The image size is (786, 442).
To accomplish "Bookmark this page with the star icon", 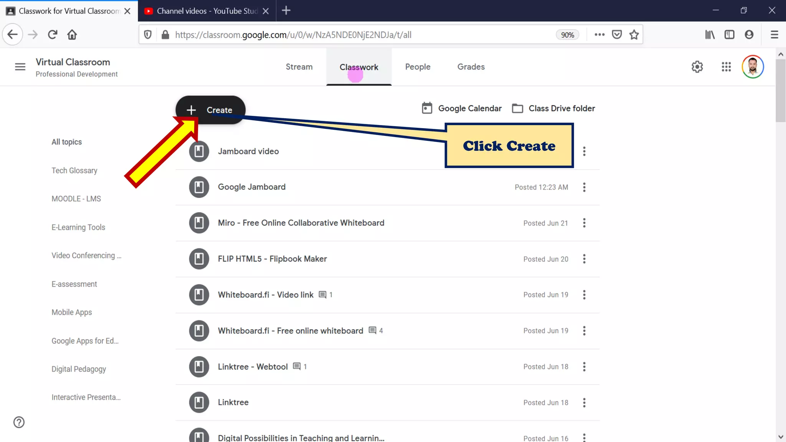I will click(634, 35).
